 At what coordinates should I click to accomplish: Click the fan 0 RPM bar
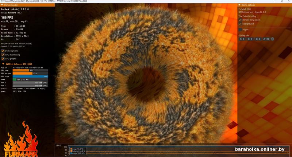click(x=30, y=83)
